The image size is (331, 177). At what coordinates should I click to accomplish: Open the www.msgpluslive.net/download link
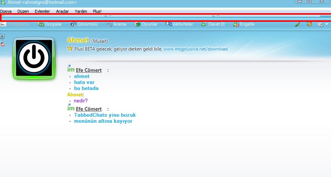pyautogui.click(x=196, y=49)
